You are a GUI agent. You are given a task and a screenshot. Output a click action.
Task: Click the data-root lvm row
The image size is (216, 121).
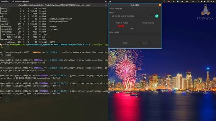pos(25,37)
